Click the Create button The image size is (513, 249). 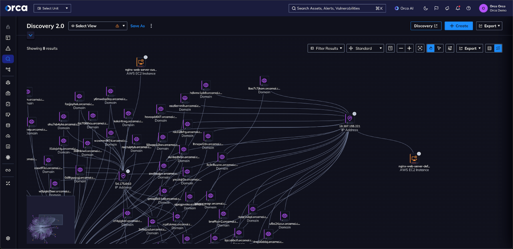458,26
